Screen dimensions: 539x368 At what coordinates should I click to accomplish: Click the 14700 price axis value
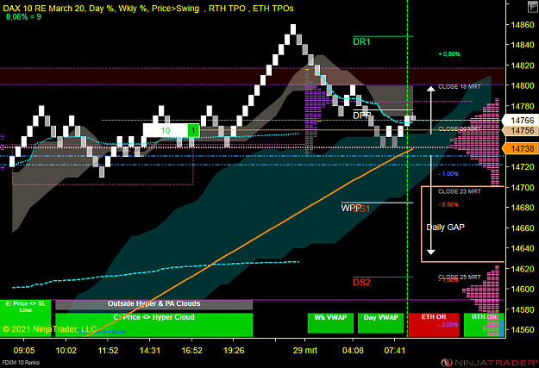coord(523,188)
